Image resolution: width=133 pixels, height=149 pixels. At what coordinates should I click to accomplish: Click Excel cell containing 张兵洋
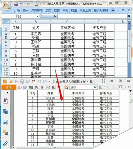pyautogui.click(x=36, y=74)
